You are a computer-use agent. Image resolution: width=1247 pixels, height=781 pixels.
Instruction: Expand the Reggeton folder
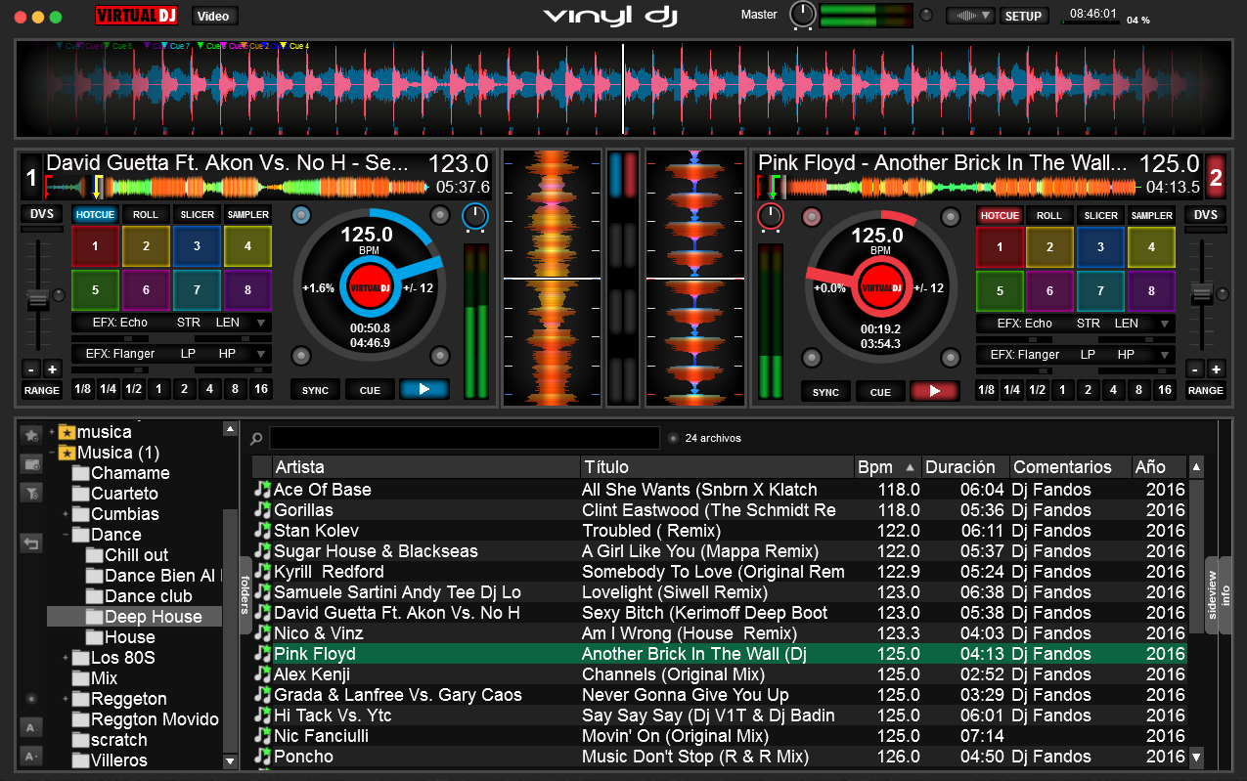point(66,699)
